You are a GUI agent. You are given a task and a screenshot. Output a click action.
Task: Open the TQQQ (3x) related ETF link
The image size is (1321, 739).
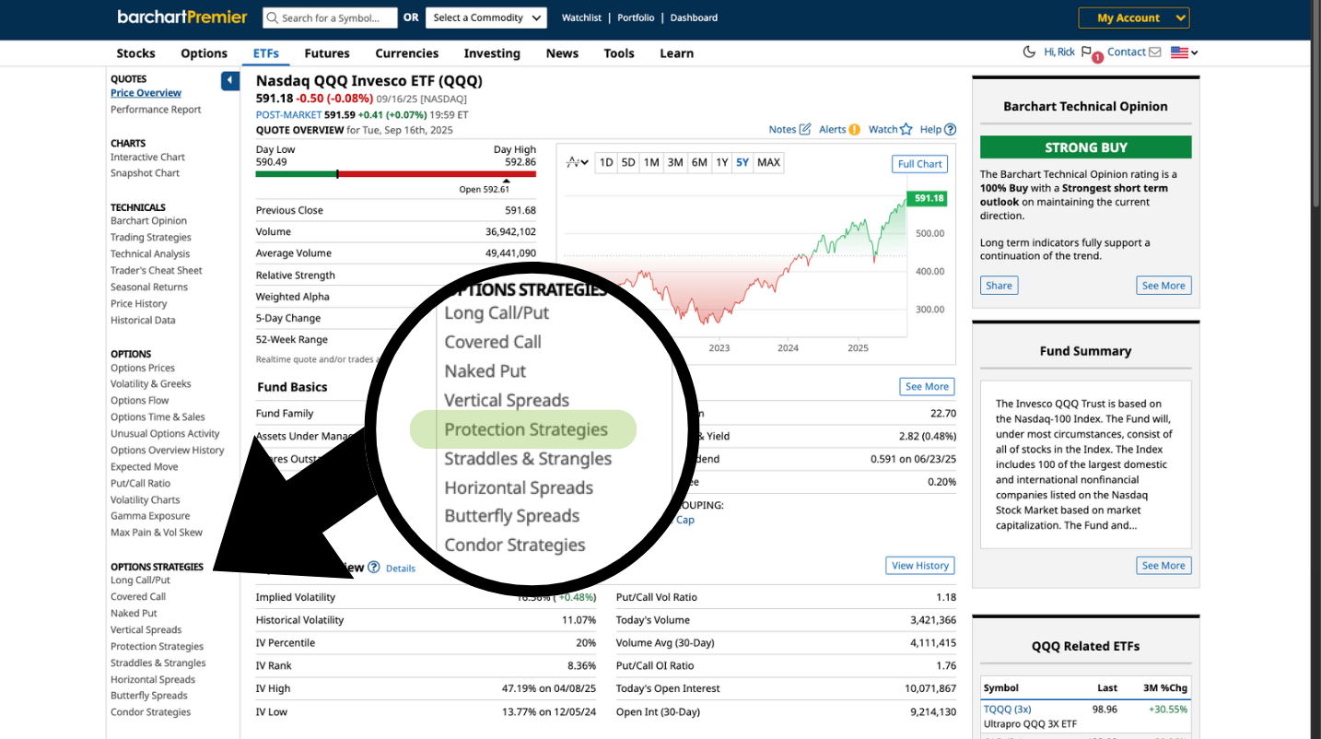click(1007, 710)
